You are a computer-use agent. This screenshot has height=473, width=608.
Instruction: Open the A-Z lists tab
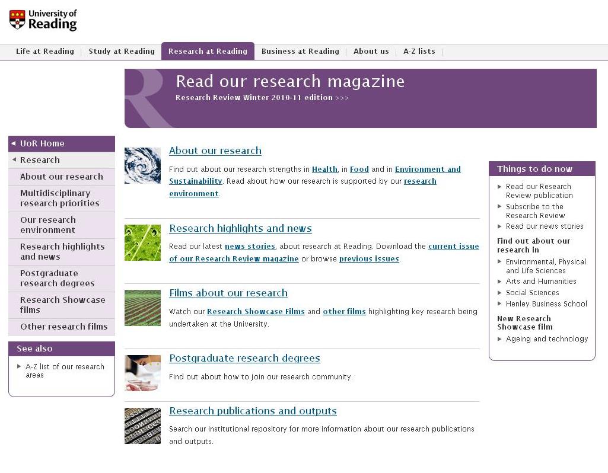[419, 51]
